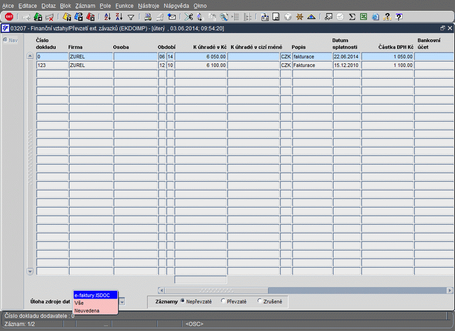Viewport: 455px width, 331px height.
Task: Click the context help question mark icon
Action: (399, 17)
